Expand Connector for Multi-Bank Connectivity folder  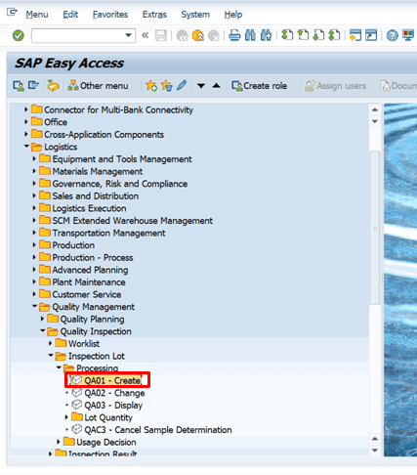tap(26, 109)
